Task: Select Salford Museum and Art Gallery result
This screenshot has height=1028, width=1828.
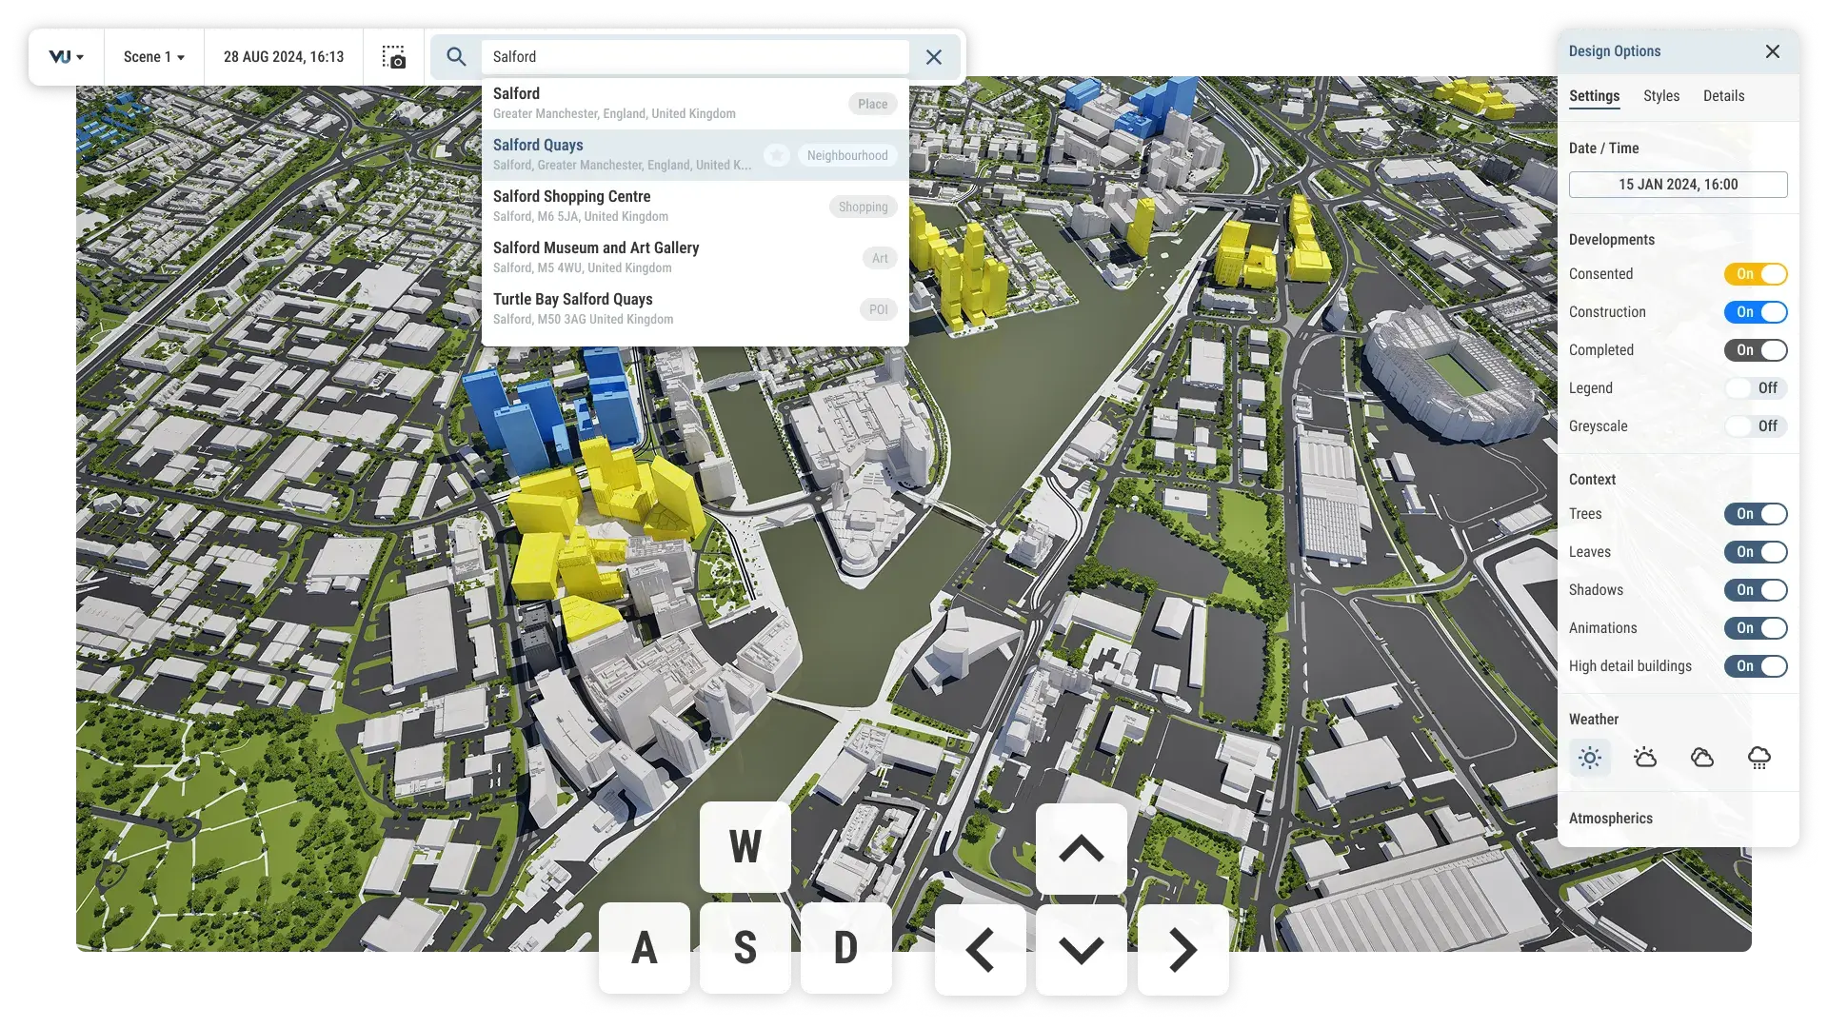Action: tap(695, 258)
